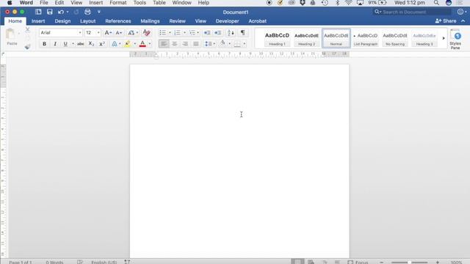Click the zoom slider in the status bar

[x=410, y=263]
